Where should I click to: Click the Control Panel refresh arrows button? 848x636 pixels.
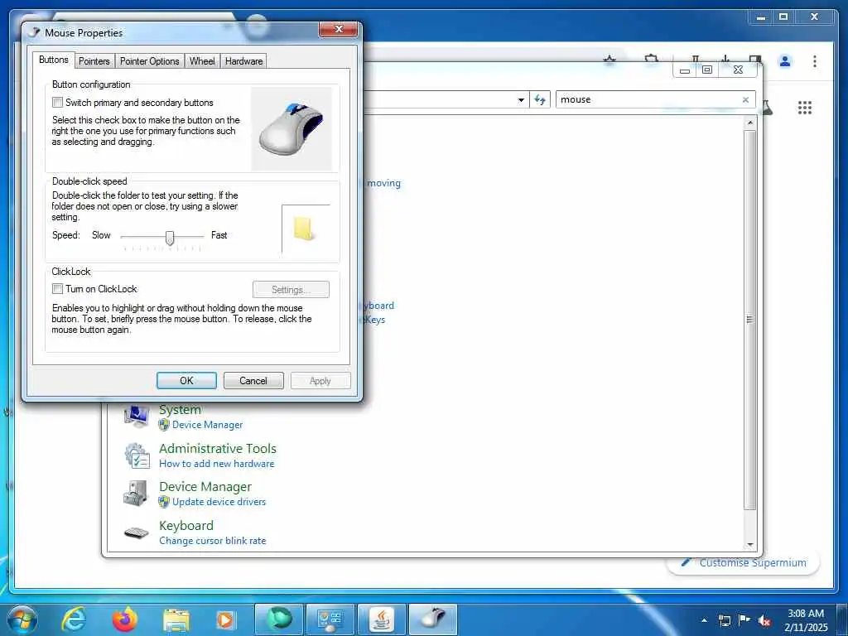tap(539, 99)
